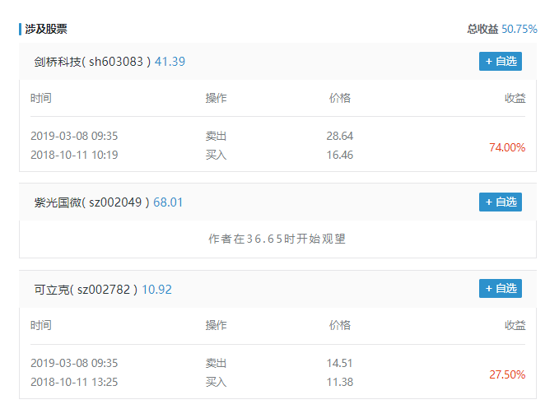This screenshot has width=559, height=409.
Task: Click the 价格 column header in 可立克 table
Action: [x=340, y=325]
